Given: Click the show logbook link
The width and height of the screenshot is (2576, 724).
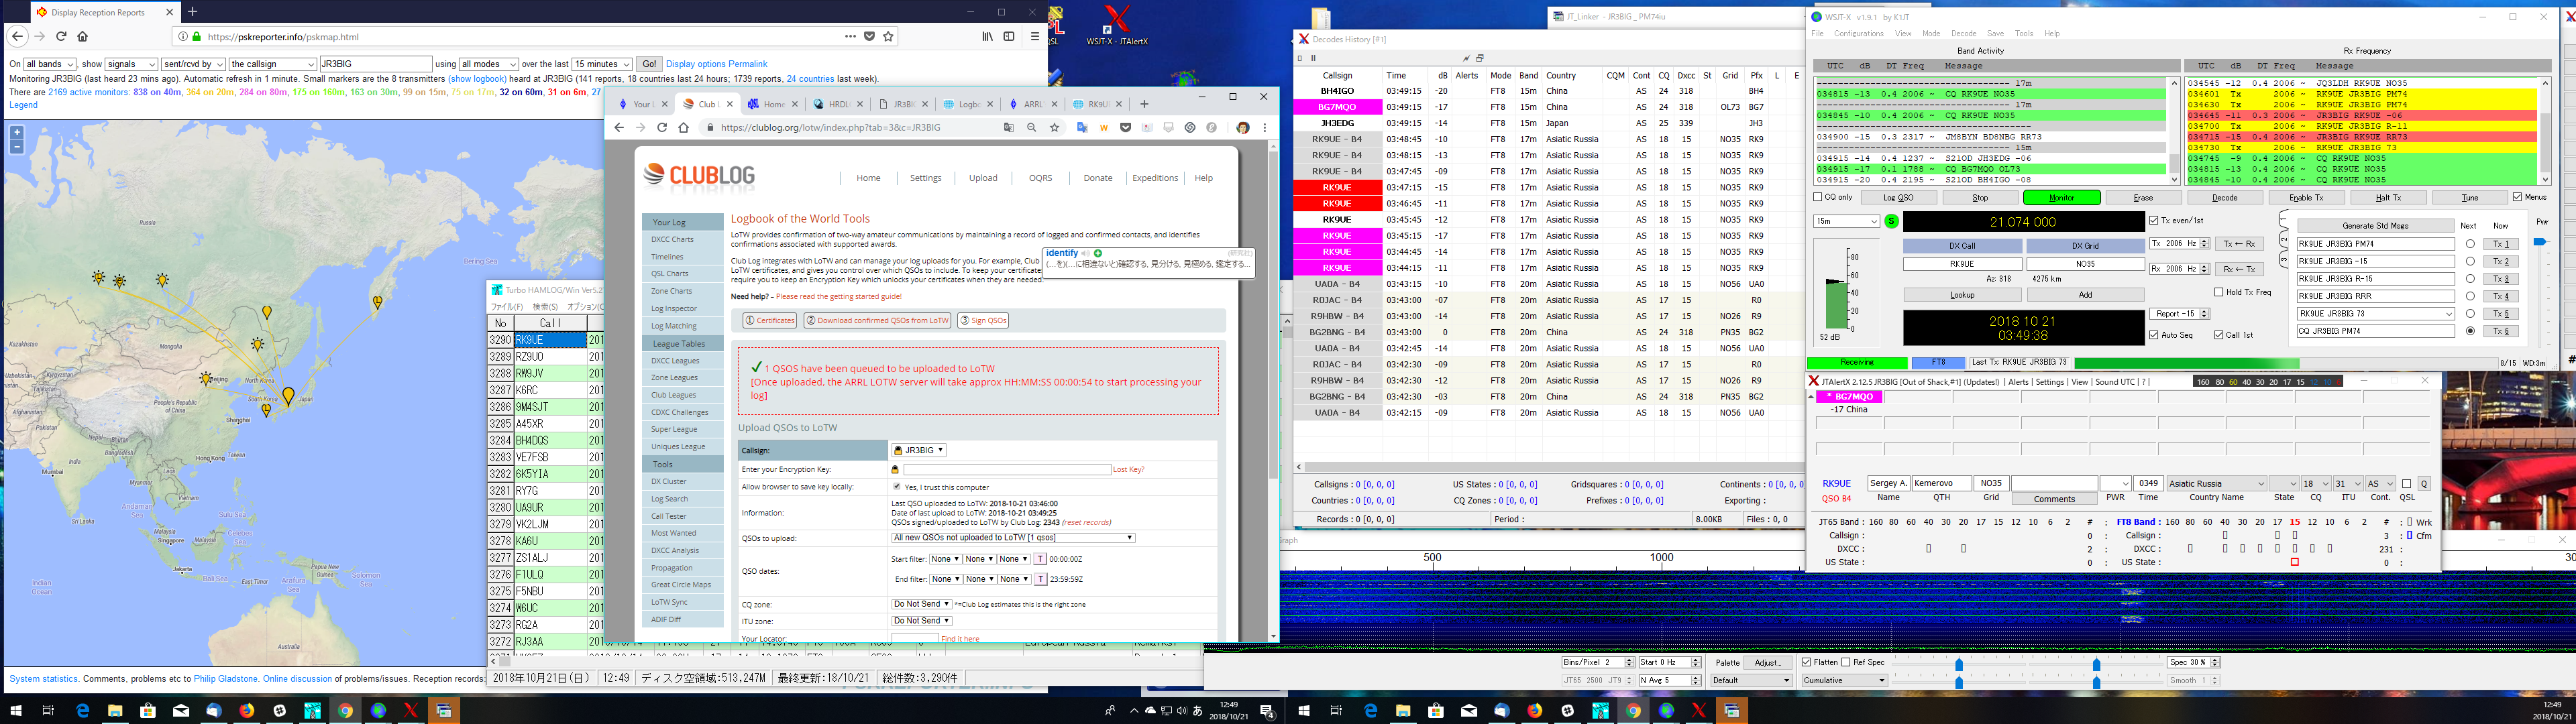Looking at the screenshot, I should pos(477,78).
